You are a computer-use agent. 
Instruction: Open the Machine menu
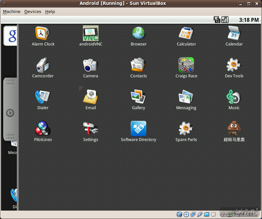pos(12,11)
